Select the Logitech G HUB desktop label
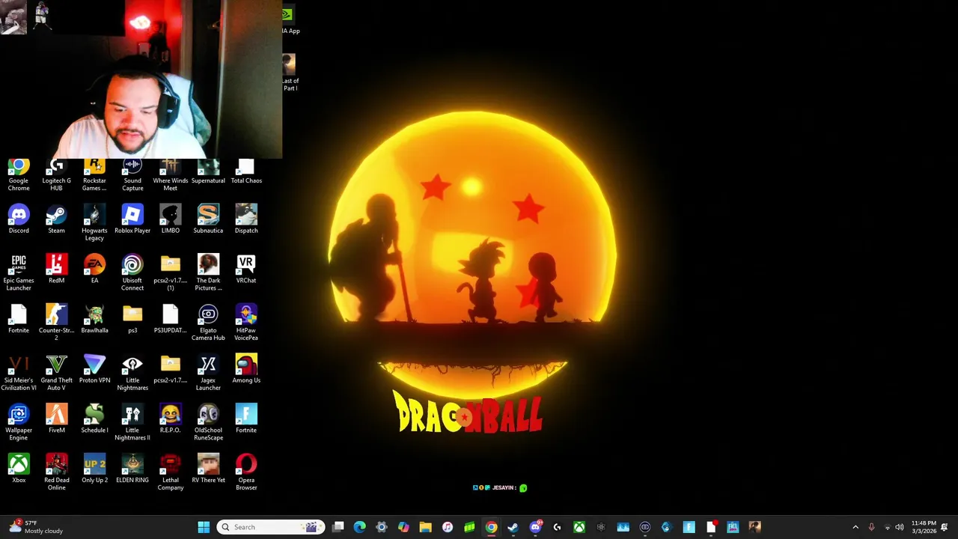This screenshot has height=539, width=958. coord(56,184)
